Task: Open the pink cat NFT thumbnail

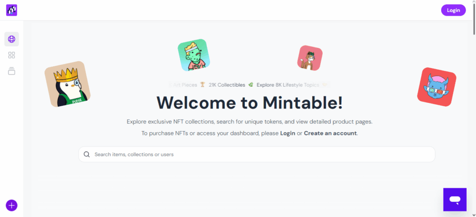Action: tap(310, 58)
